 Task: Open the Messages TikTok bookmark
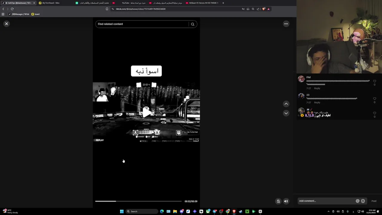(19, 14)
